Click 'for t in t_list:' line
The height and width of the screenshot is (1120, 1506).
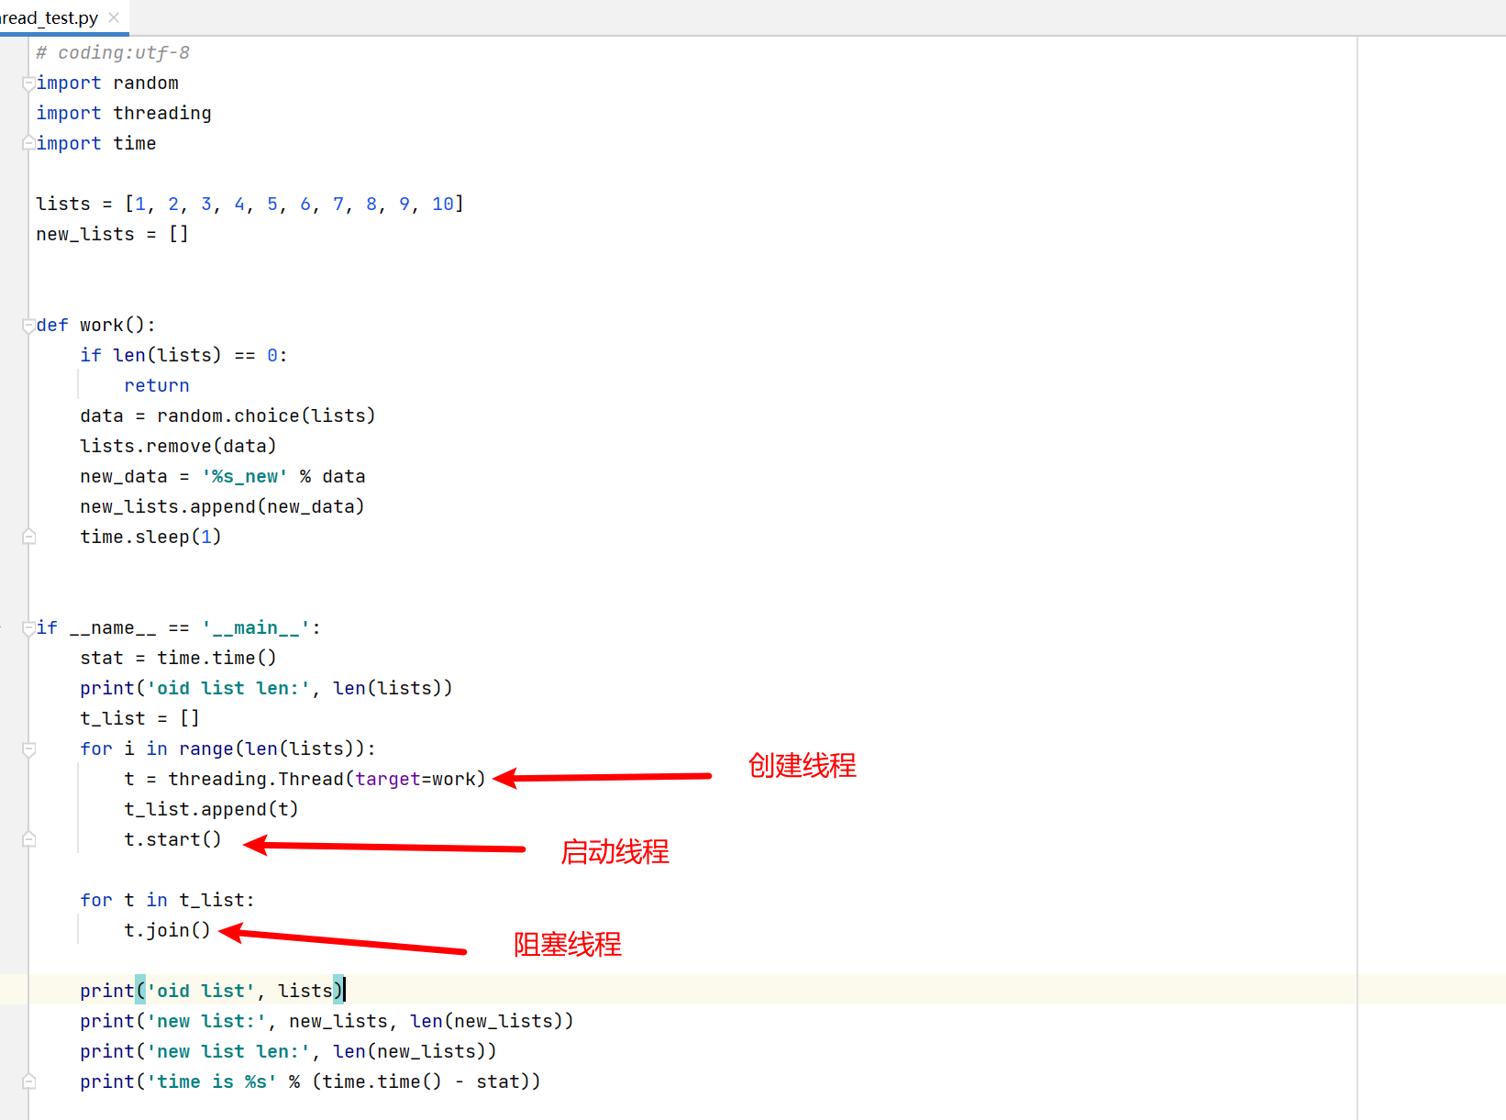pos(168,900)
